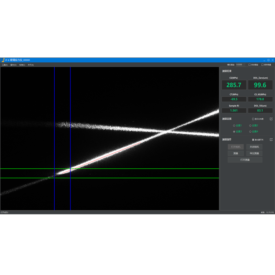Image resolution: width=275 pixels, height=275 pixels.
Task: Click the wide 打开测量 button
Action: (x=245, y=160)
